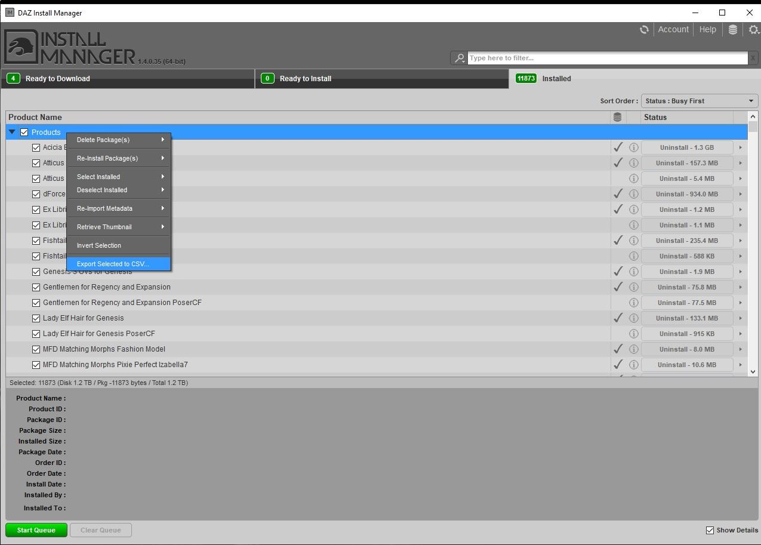Viewport: 761px width, 545px height.
Task: Click in the filter text field
Action: coord(608,58)
